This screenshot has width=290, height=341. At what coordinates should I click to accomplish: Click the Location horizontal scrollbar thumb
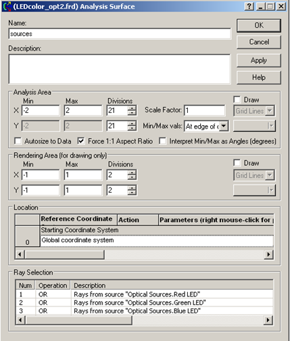pyautogui.click(x=64, y=254)
